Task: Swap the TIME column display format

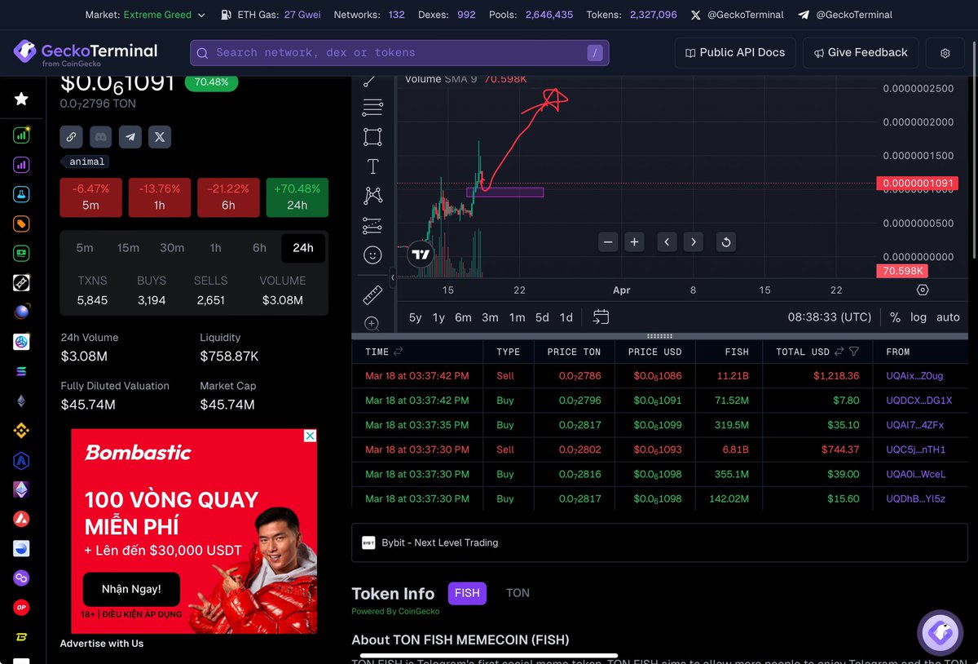Action: coord(398,352)
